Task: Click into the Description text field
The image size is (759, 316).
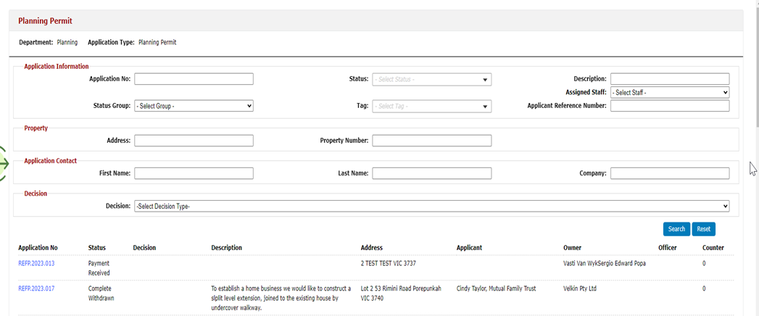Action: pyautogui.click(x=670, y=79)
